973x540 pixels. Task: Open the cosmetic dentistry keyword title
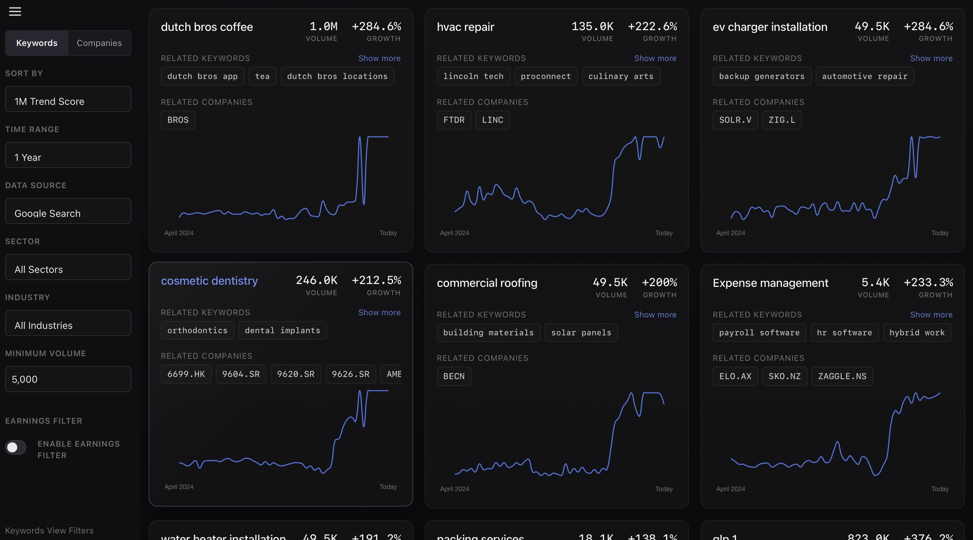(209, 280)
